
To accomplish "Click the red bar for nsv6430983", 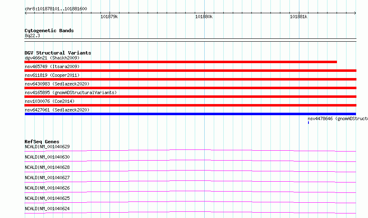I will pyautogui.click(x=190, y=88).
